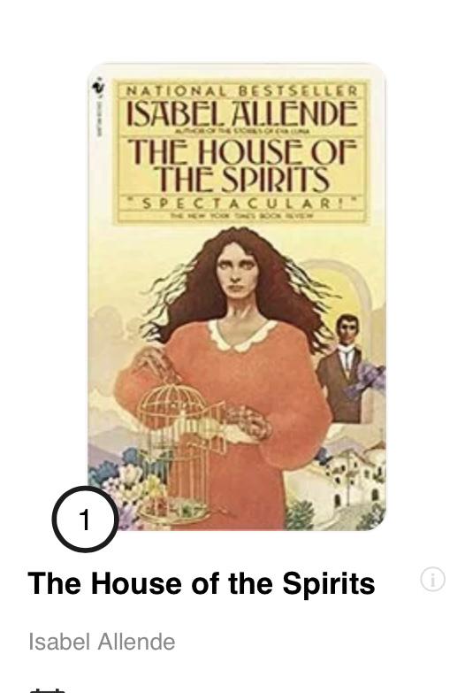Click the National Bestseller banner on cover

[241, 90]
